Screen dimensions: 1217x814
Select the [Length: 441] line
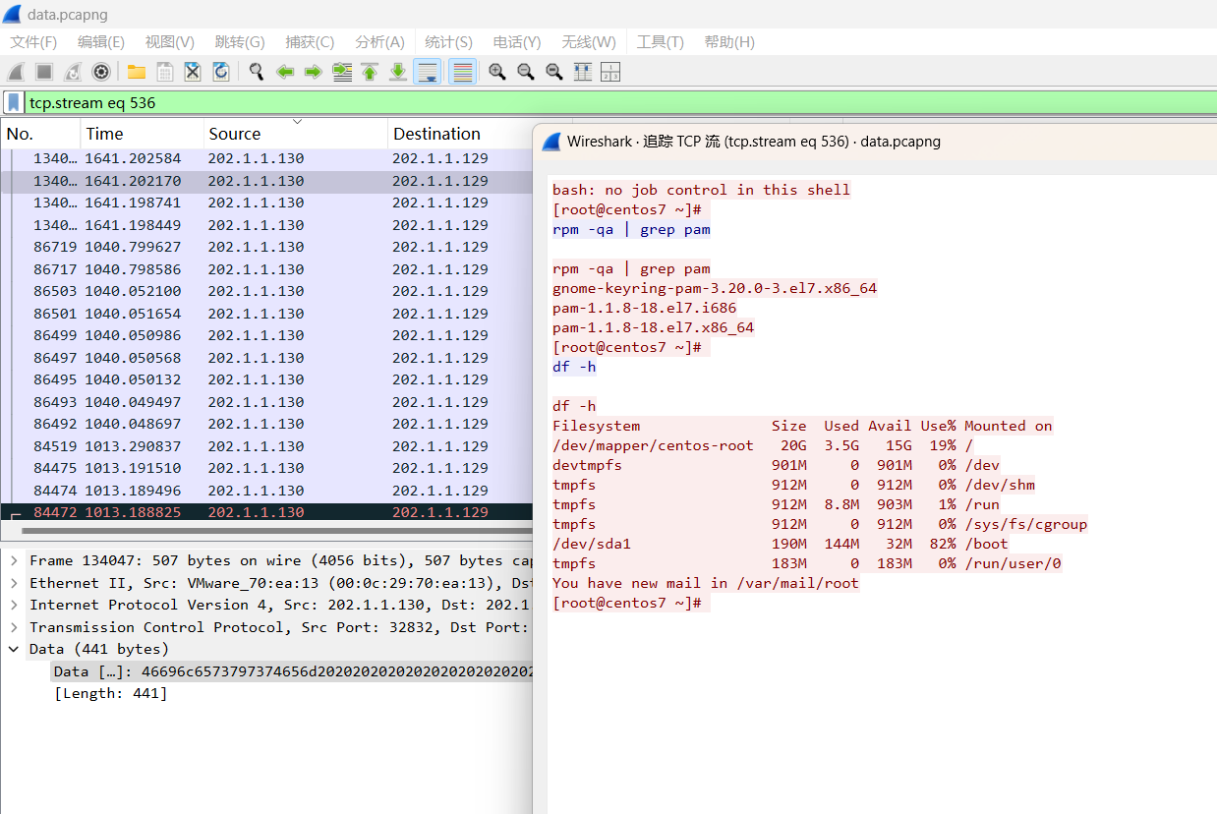tap(110, 694)
